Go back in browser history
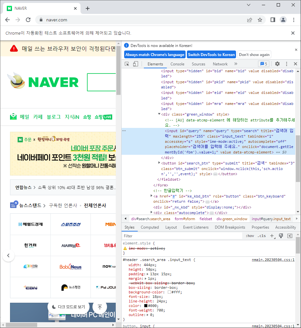The height and width of the screenshot is (328, 301). pos(7,20)
